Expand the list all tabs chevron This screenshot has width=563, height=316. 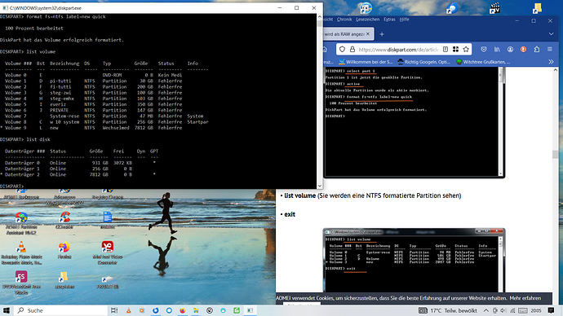click(x=551, y=34)
